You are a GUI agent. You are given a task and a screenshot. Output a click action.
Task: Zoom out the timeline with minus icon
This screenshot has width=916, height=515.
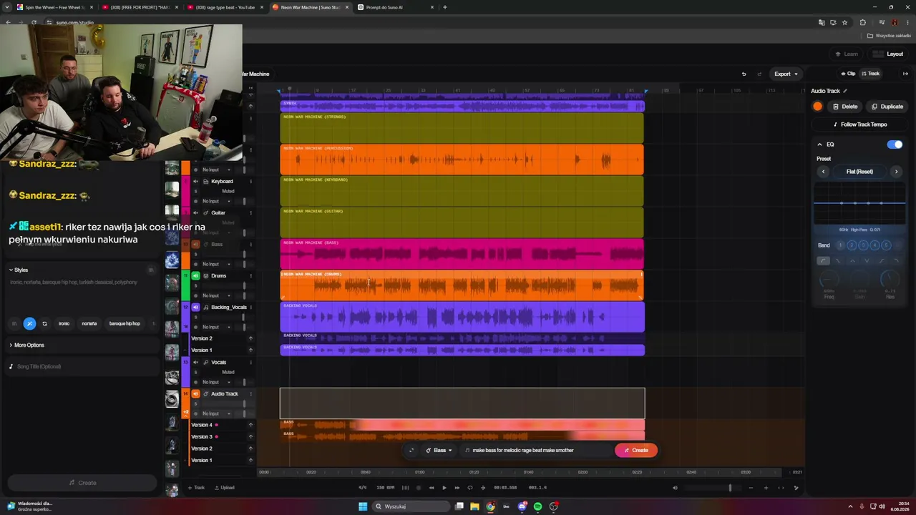pyautogui.click(x=751, y=488)
